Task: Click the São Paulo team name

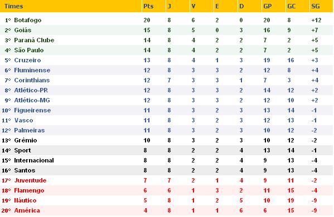Action: tap(29, 50)
